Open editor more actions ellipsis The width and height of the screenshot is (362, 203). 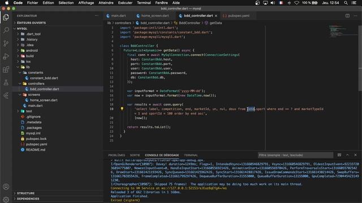[x=355, y=16]
